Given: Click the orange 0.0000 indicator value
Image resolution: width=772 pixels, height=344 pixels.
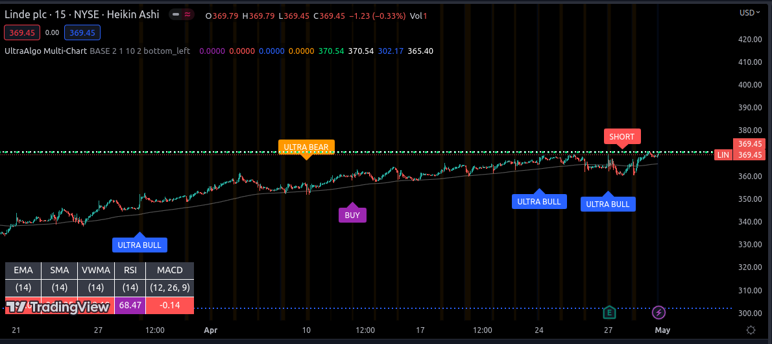Looking at the screenshot, I should [x=302, y=51].
